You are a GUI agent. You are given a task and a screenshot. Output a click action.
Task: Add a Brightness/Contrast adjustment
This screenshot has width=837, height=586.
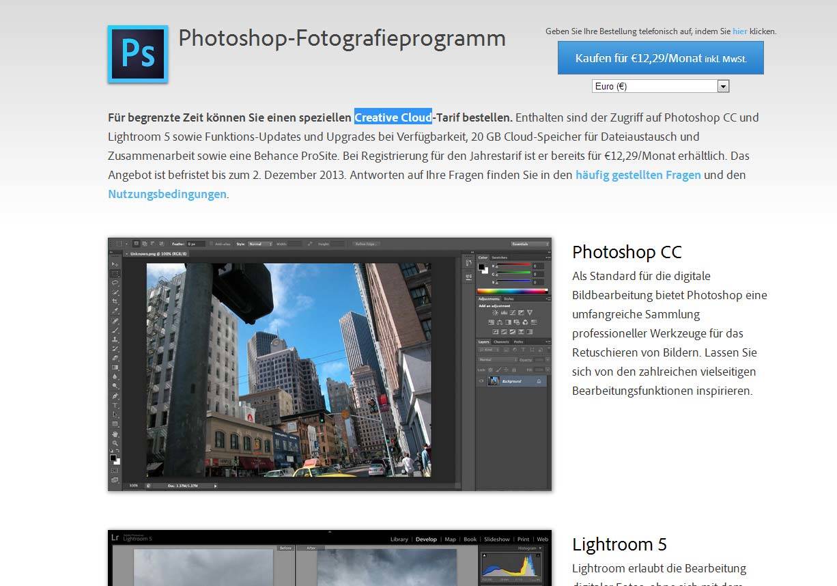496,313
